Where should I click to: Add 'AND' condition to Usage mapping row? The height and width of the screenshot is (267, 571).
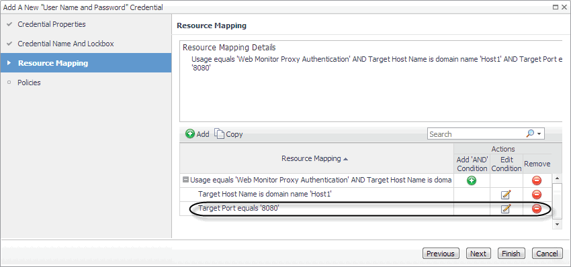pyautogui.click(x=472, y=180)
